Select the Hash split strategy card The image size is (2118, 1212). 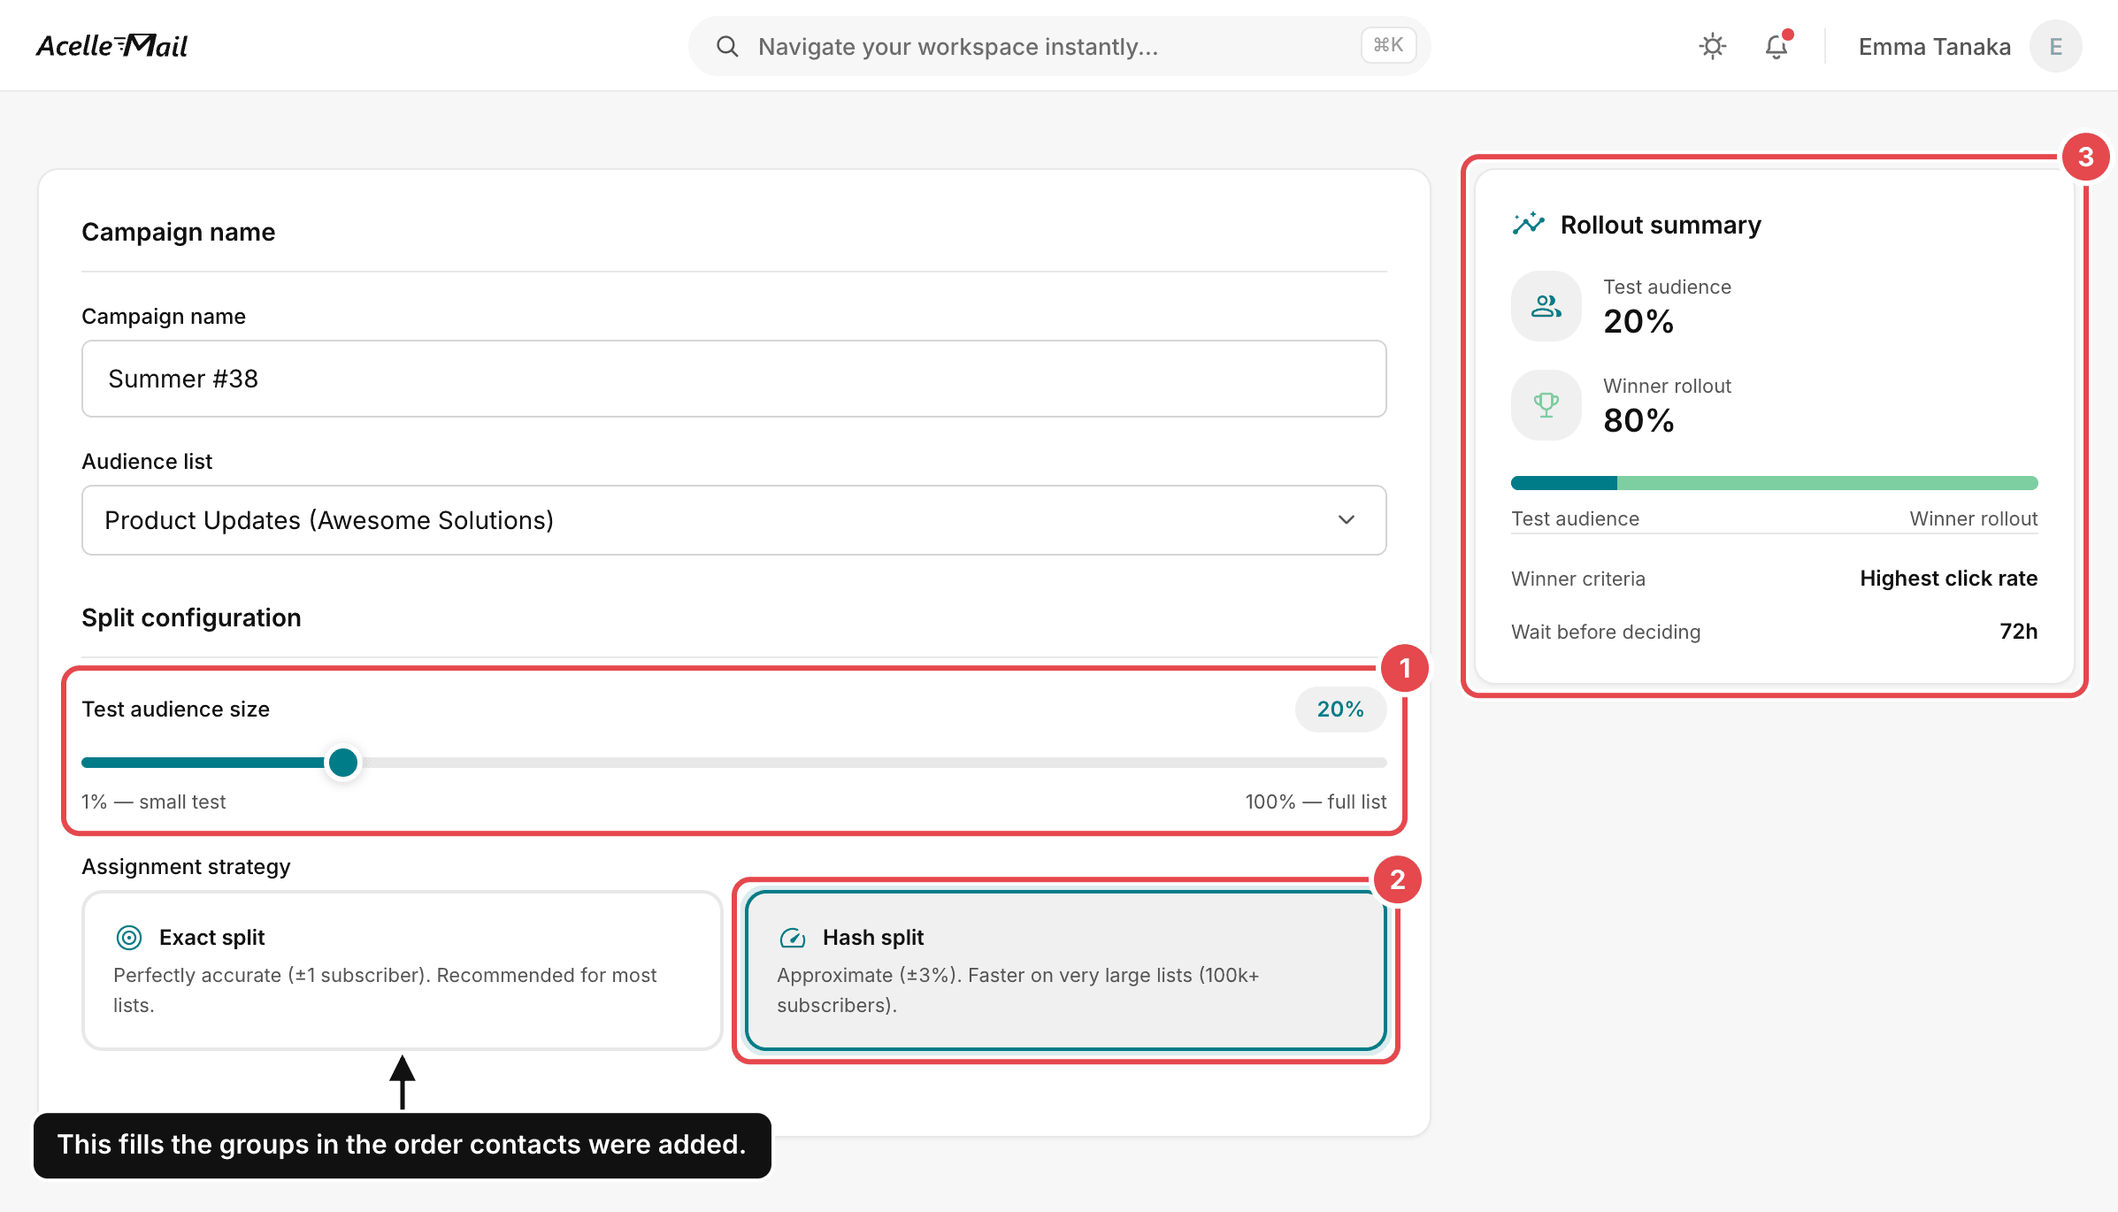coord(1065,970)
